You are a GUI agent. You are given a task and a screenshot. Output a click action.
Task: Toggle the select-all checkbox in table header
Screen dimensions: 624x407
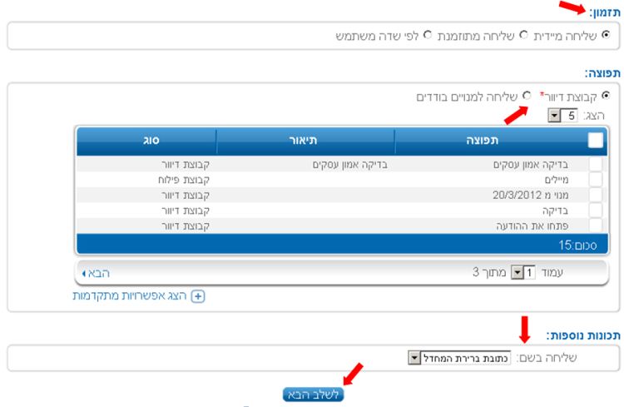[596, 141]
